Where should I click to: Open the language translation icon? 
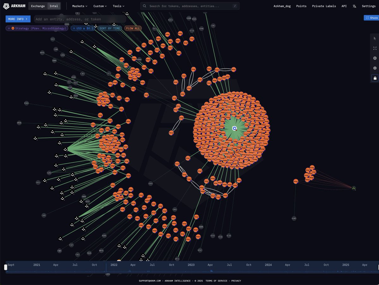point(354,6)
